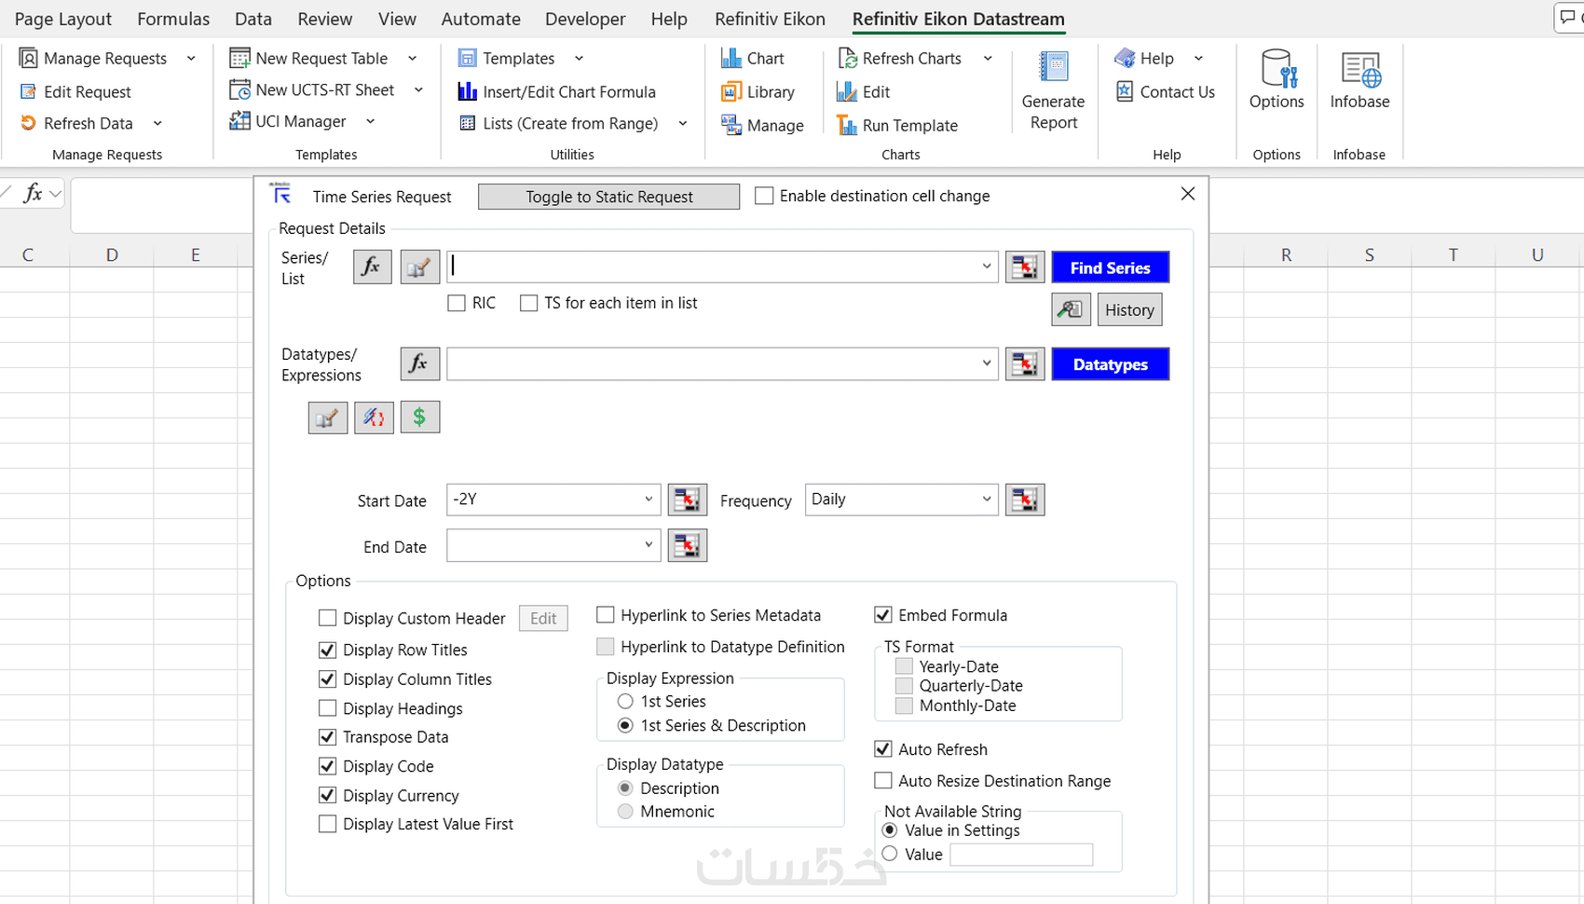Click the Contact Us icon
This screenshot has height=904, width=1584.
1125,91
